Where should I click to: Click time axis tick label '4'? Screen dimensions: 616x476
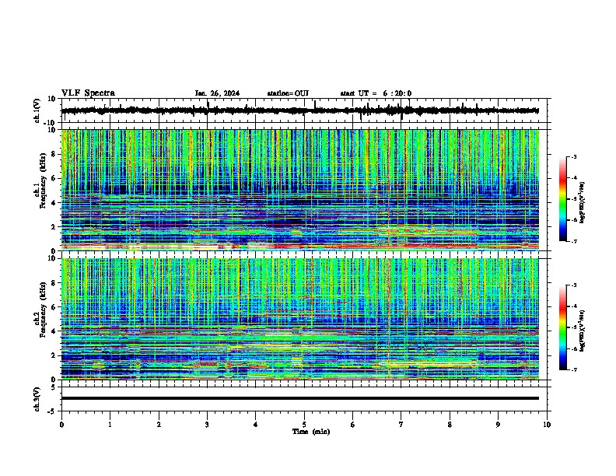(256, 425)
